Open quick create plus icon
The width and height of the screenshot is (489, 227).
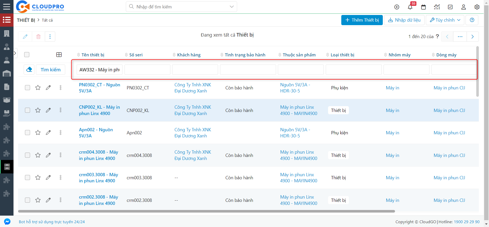397,7
